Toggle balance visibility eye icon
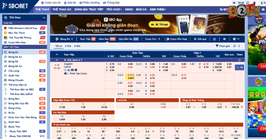 point(234,3)
